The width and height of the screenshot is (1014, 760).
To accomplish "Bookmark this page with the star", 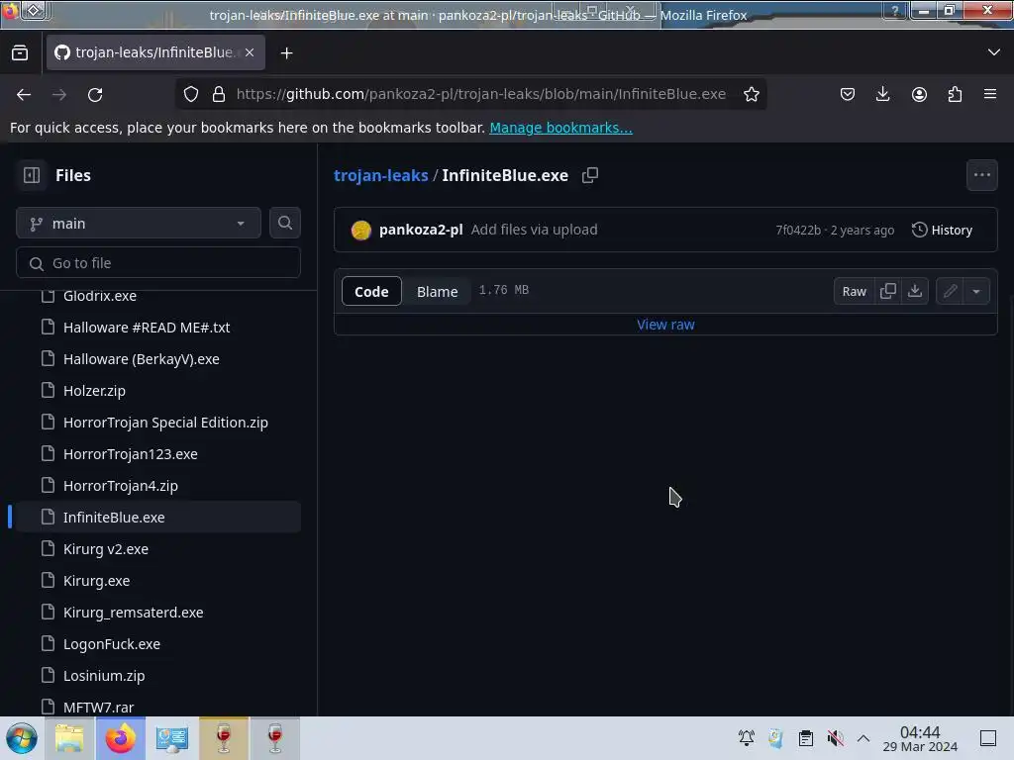I will click(751, 94).
